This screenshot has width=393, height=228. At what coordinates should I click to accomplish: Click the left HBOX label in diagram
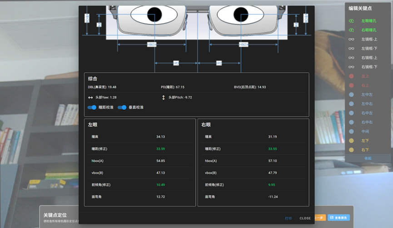tap(152, 45)
